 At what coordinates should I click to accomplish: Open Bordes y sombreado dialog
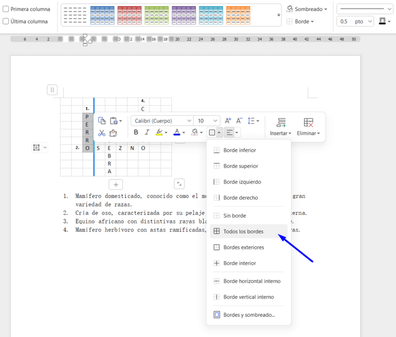point(249,315)
